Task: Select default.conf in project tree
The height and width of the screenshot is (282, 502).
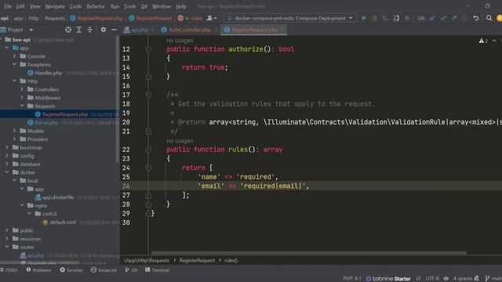Action: pyautogui.click(x=63, y=222)
